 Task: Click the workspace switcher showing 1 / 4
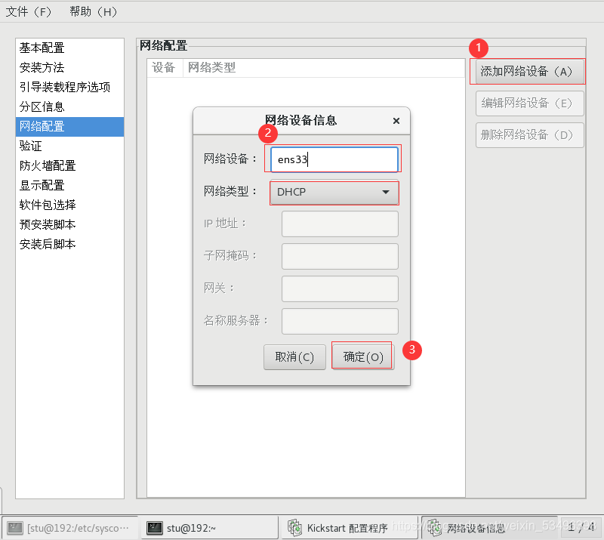click(581, 528)
